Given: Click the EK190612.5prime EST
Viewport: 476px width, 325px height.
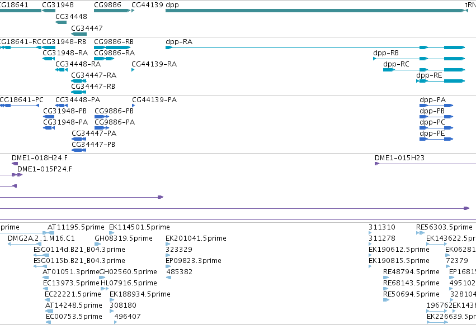Looking at the screenshot, I should click(x=370, y=255).
